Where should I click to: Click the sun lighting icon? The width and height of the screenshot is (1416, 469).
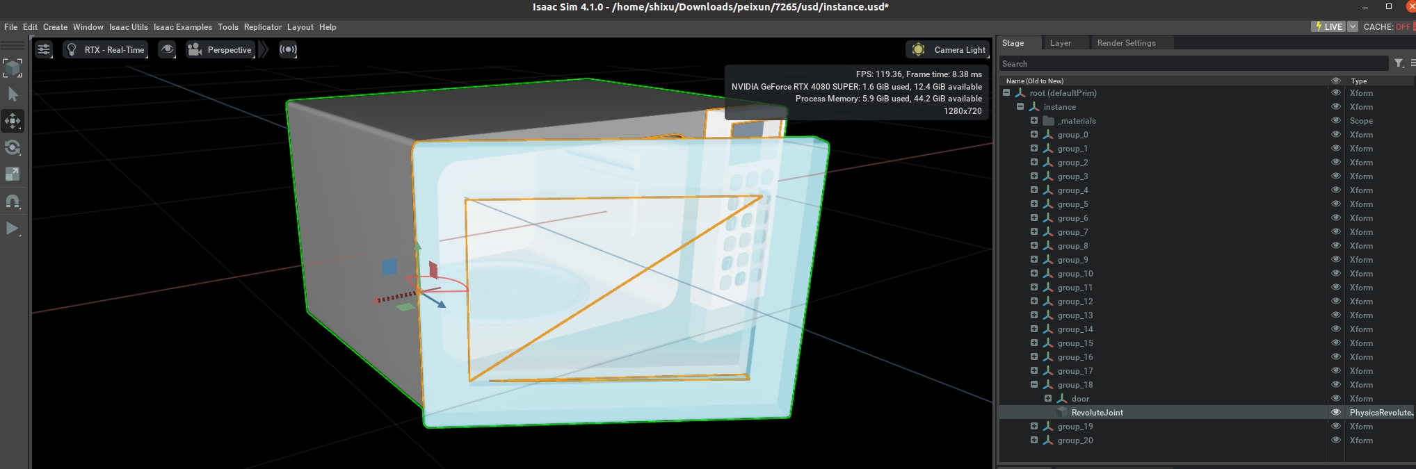[918, 49]
